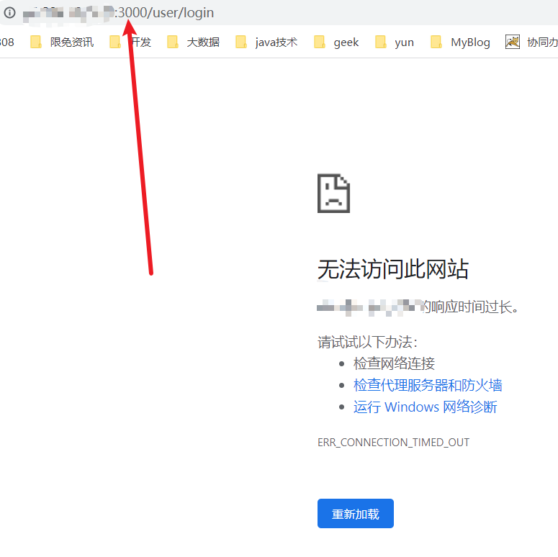Open the java技术 bookmark folder
The height and width of the screenshot is (557, 558).
(266, 42)
